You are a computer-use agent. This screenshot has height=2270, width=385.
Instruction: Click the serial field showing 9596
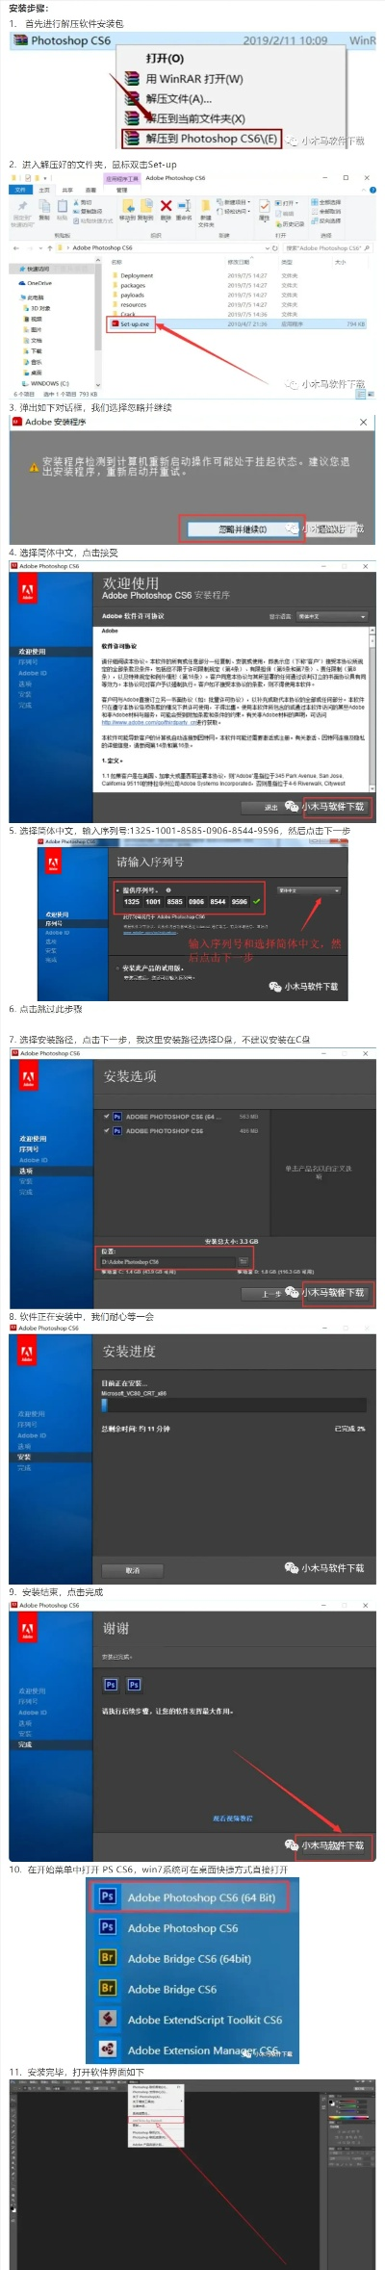click(x=240, y=902)
